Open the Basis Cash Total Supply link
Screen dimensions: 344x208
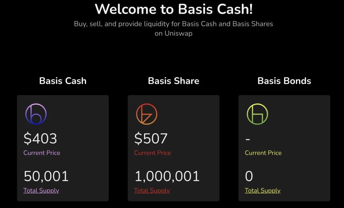coord(41,190)
